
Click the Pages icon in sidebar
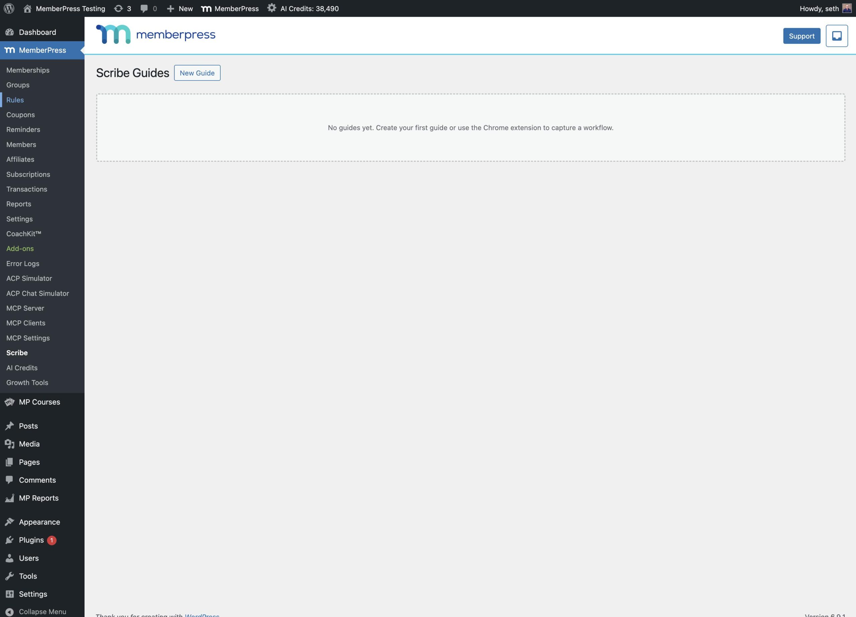coord(9,462)
